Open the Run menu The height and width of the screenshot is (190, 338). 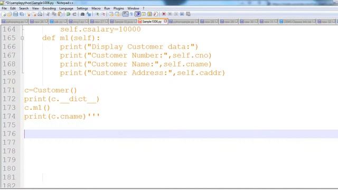click(107, 8)
